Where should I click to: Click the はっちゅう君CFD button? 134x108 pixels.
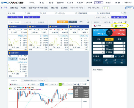coord(119,17)
